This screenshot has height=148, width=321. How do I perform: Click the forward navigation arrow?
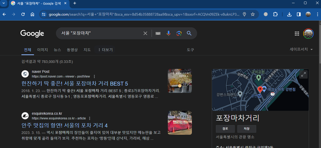14,14
